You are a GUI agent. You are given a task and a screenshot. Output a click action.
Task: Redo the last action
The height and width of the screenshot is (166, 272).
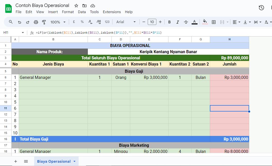27,22
